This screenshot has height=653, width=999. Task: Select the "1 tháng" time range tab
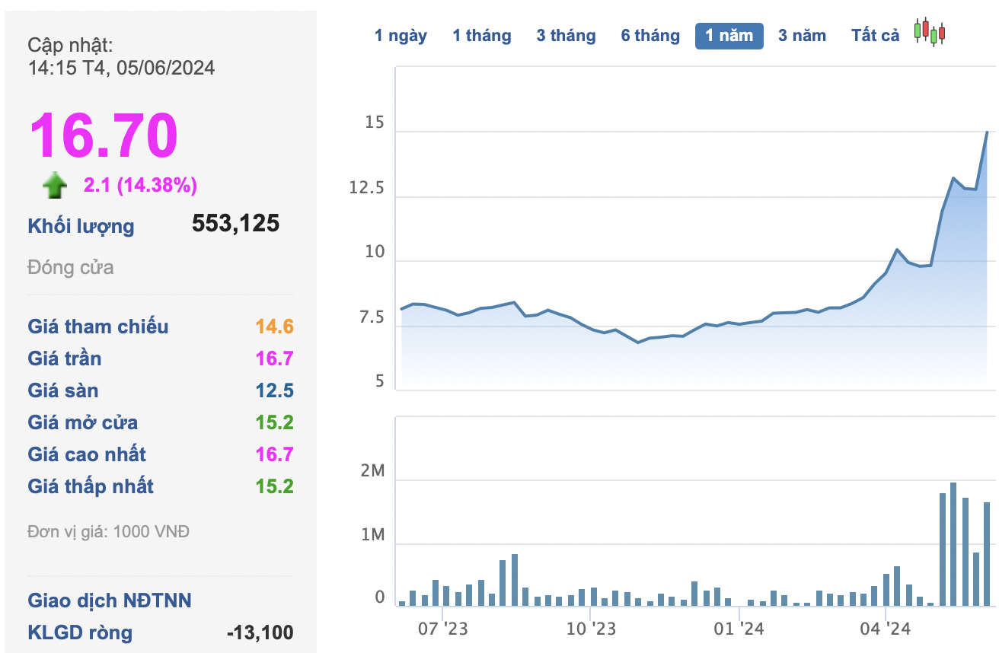point(482,36)
